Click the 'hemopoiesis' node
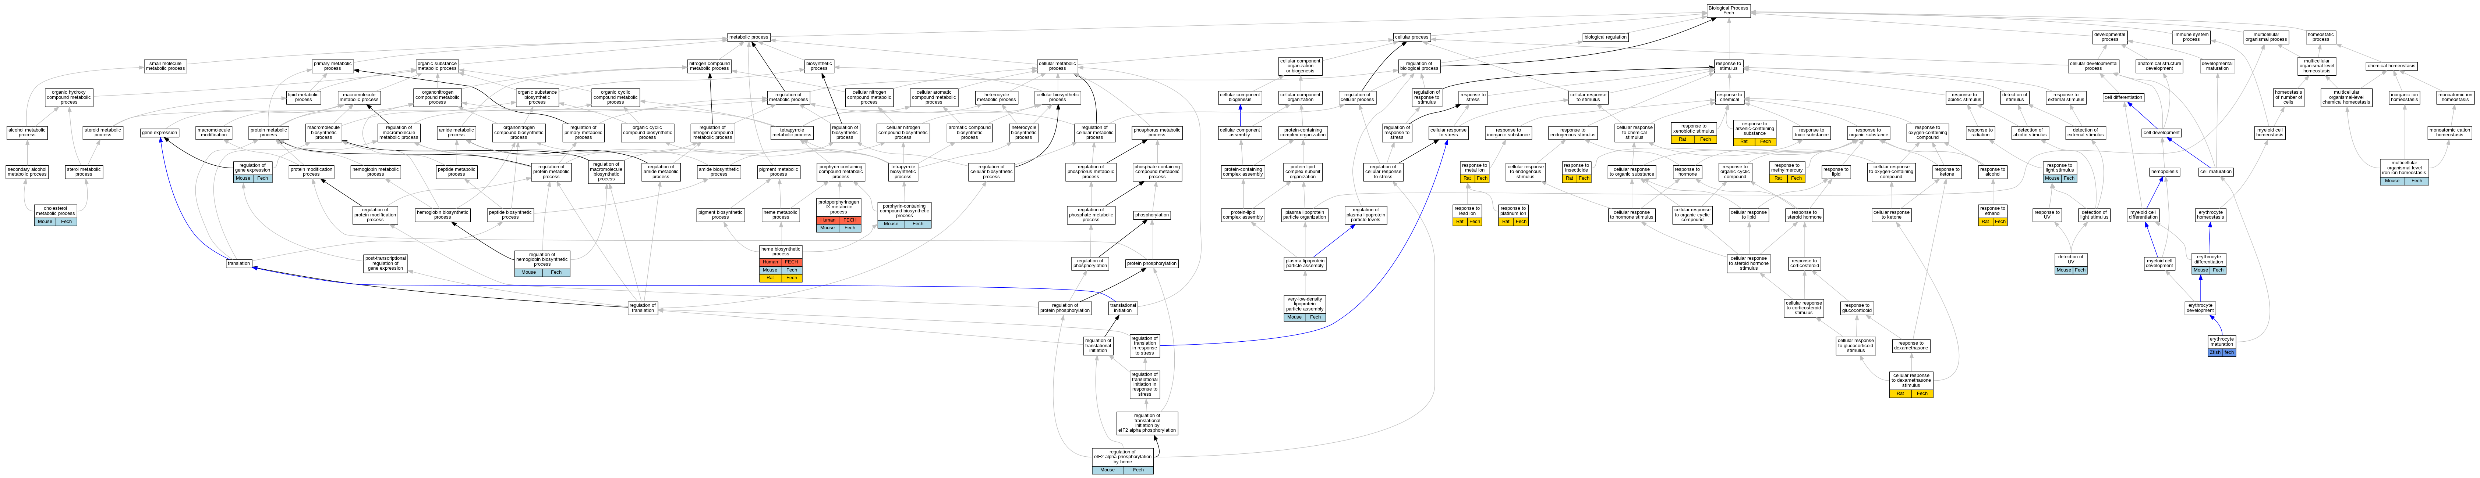The image size is (2480, 478). pyautogui.click(x=2164, y=172)
